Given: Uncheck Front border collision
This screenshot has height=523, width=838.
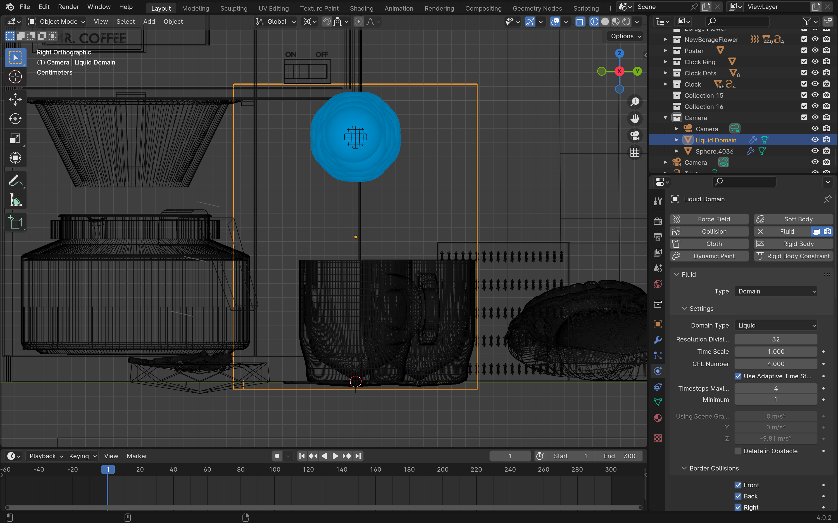Looking at the screenshot, I should tap(738, 485).
